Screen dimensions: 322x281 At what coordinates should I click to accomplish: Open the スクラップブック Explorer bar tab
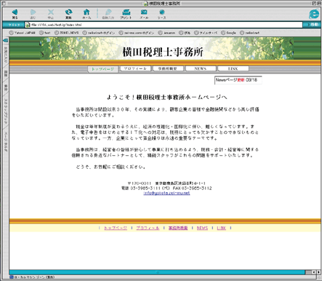coord(6,111)
